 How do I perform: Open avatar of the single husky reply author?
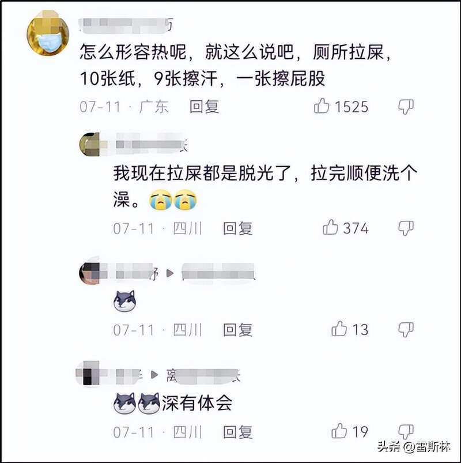[89, 273]
